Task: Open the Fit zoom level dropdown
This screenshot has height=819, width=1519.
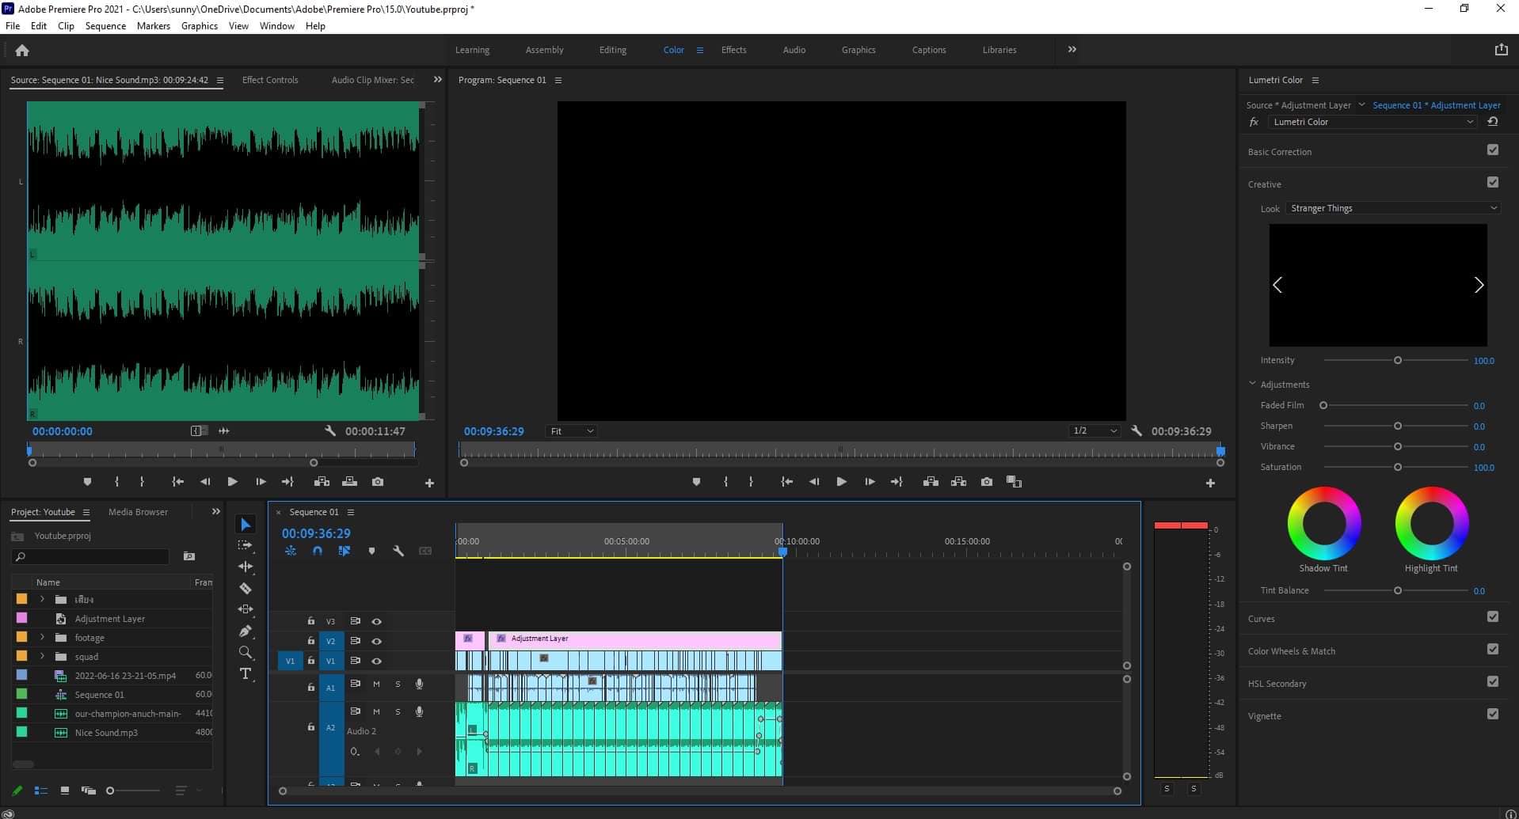Action: point(572,431)
